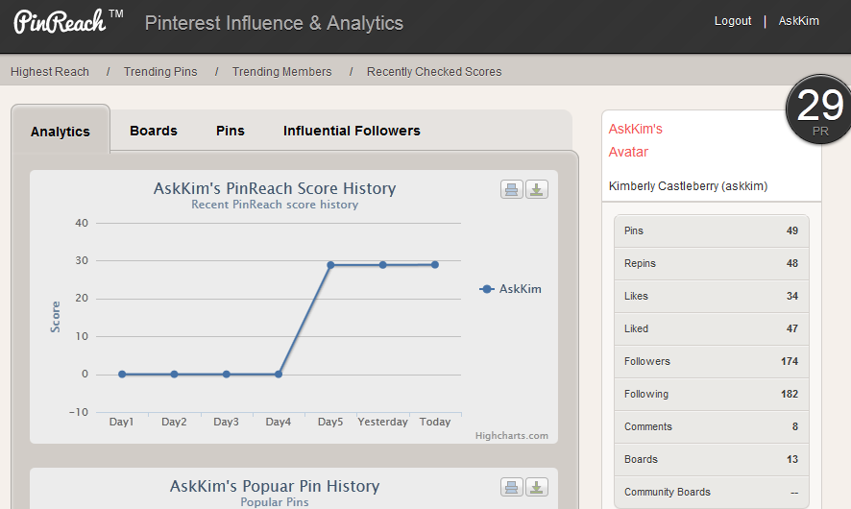Click the Pins 49 stat row

712,231
